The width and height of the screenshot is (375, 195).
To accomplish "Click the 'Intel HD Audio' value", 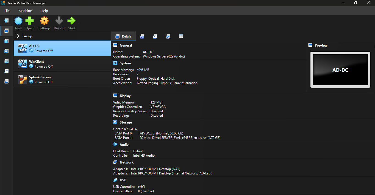I will pyautogui.click(x=144, y=156).
